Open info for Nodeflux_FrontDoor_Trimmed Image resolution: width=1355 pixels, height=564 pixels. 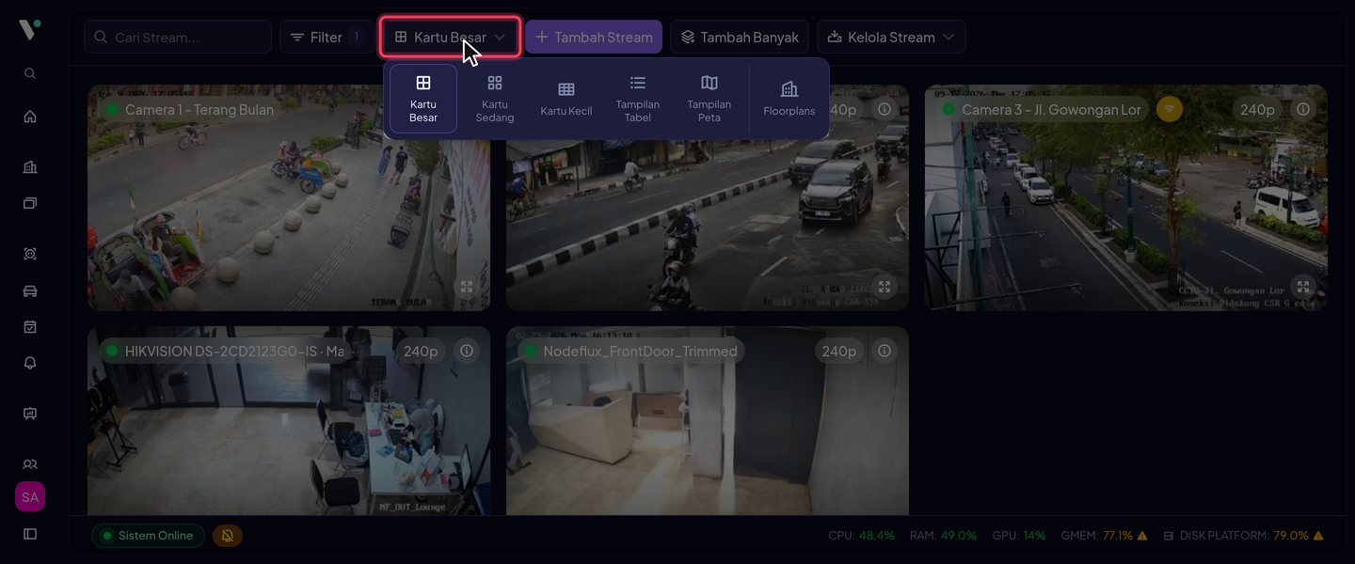pyautogui.click(x=885, y=351)
